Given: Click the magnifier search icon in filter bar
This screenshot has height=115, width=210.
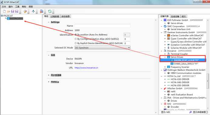Looking at the screenshot, I should (191, 112).
